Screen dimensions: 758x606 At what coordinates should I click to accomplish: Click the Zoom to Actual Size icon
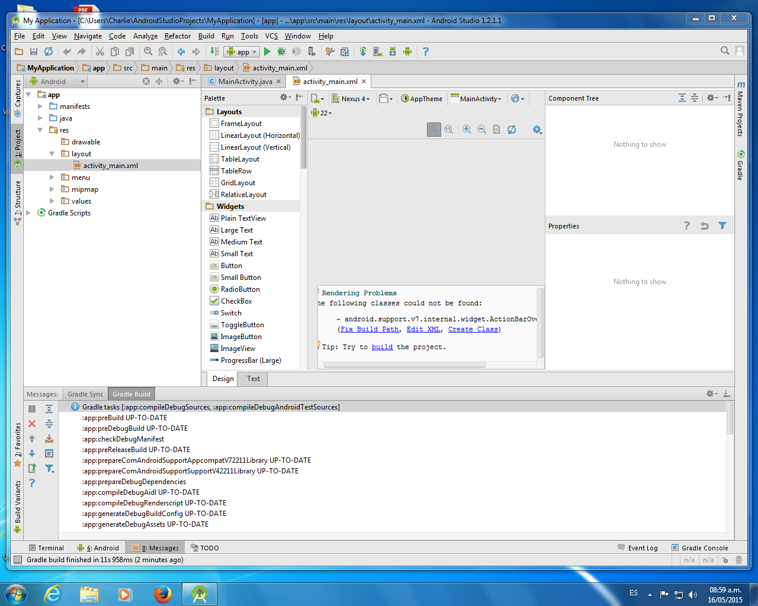tap(448, 130)
